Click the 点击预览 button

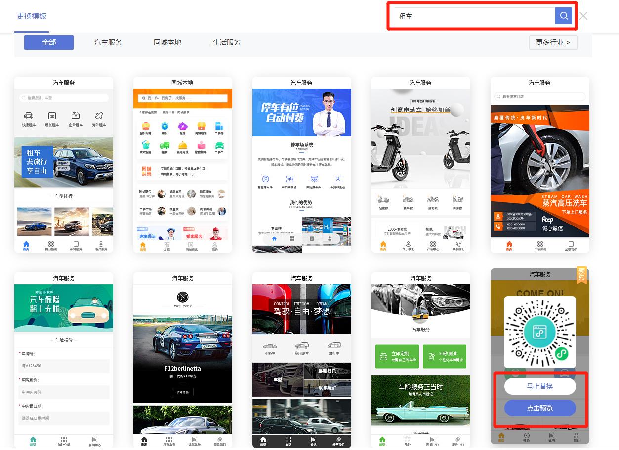tap(540, 408)
